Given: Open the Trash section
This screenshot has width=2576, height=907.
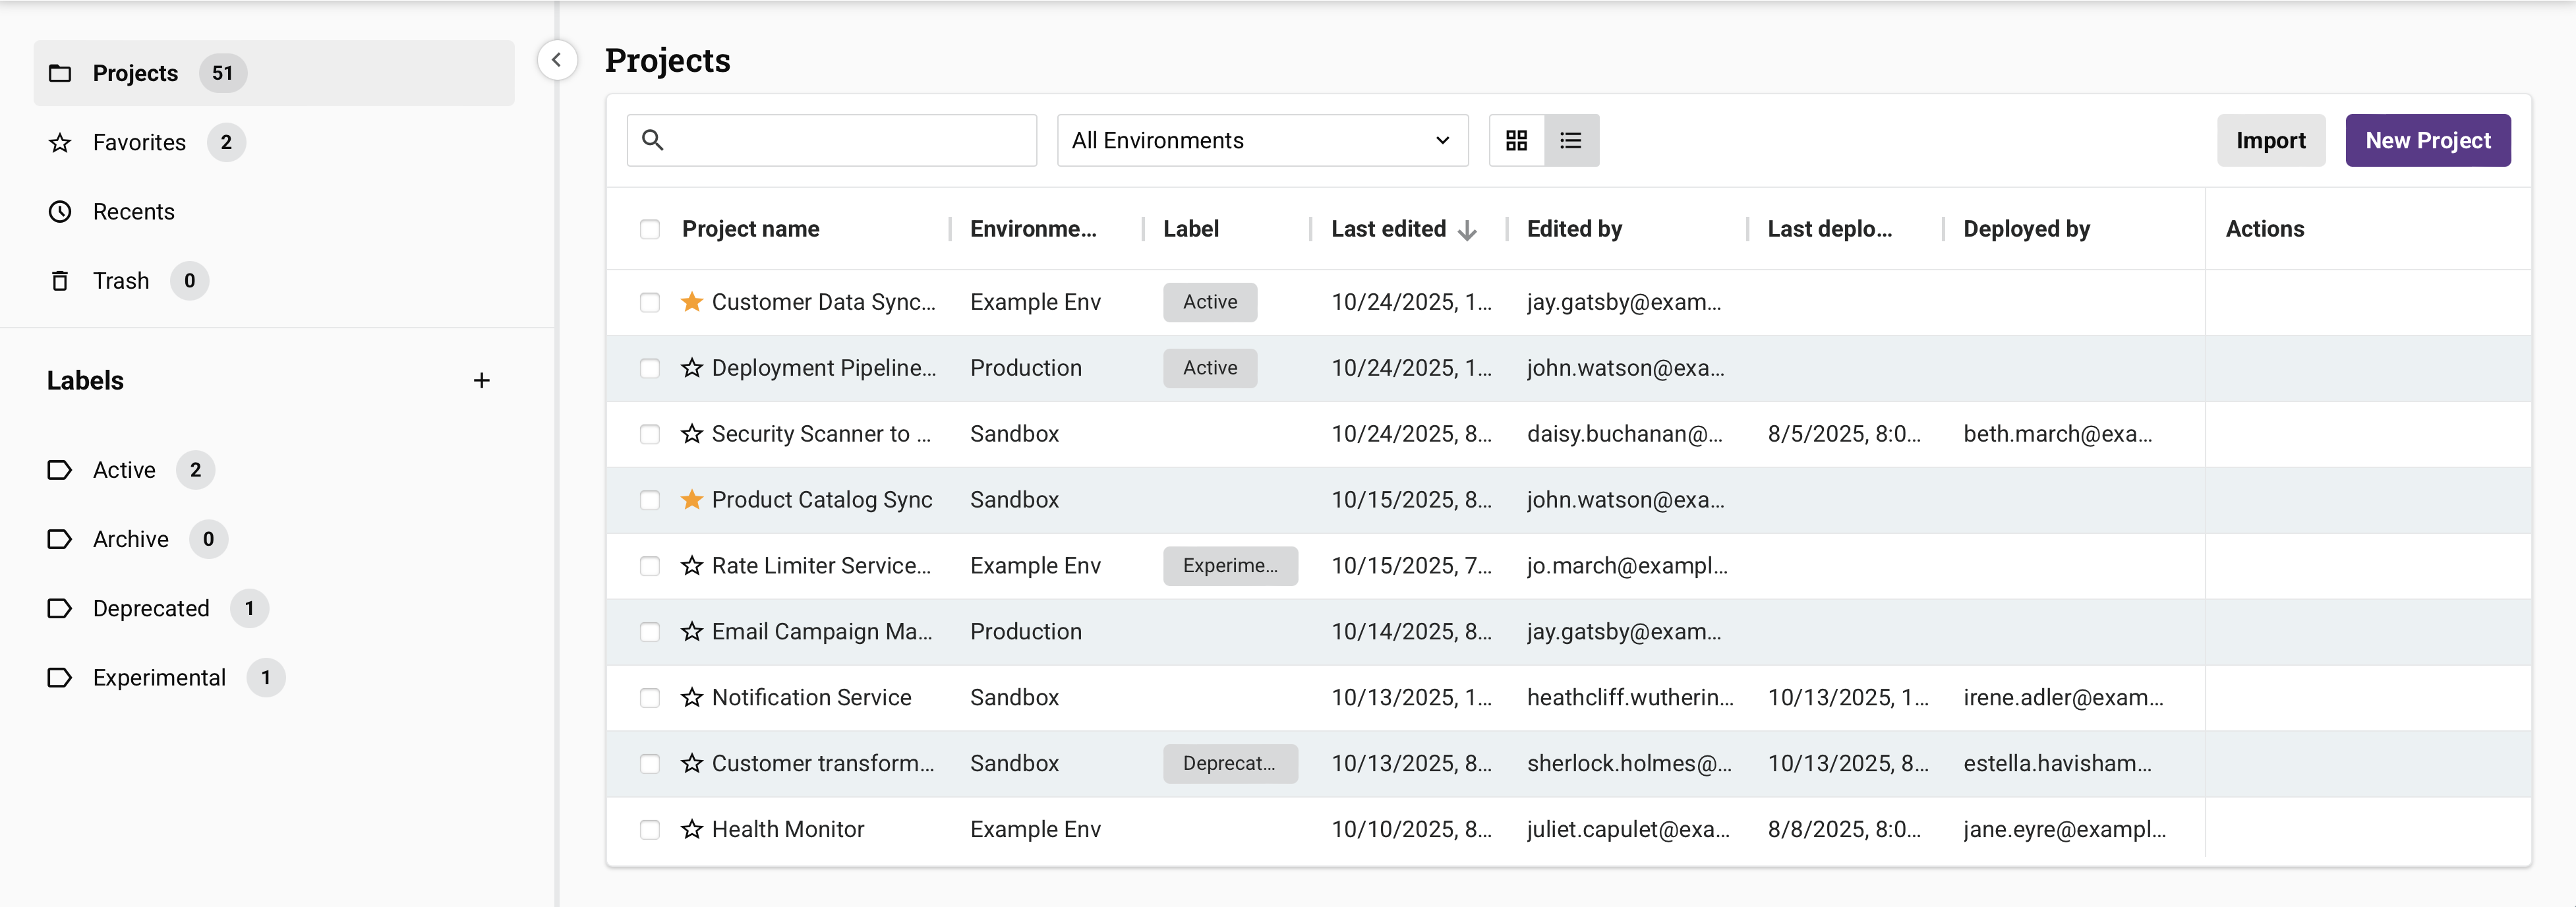Looking at the screenshot, I should pyautogui.click(x=120, y=281).
